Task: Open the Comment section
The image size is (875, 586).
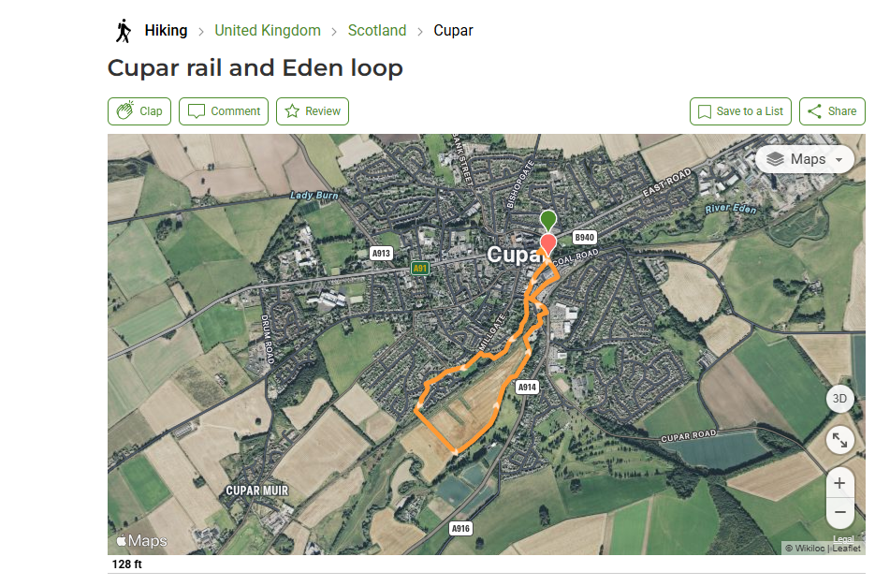Action: pyautogui.click(x=224, y=111)
